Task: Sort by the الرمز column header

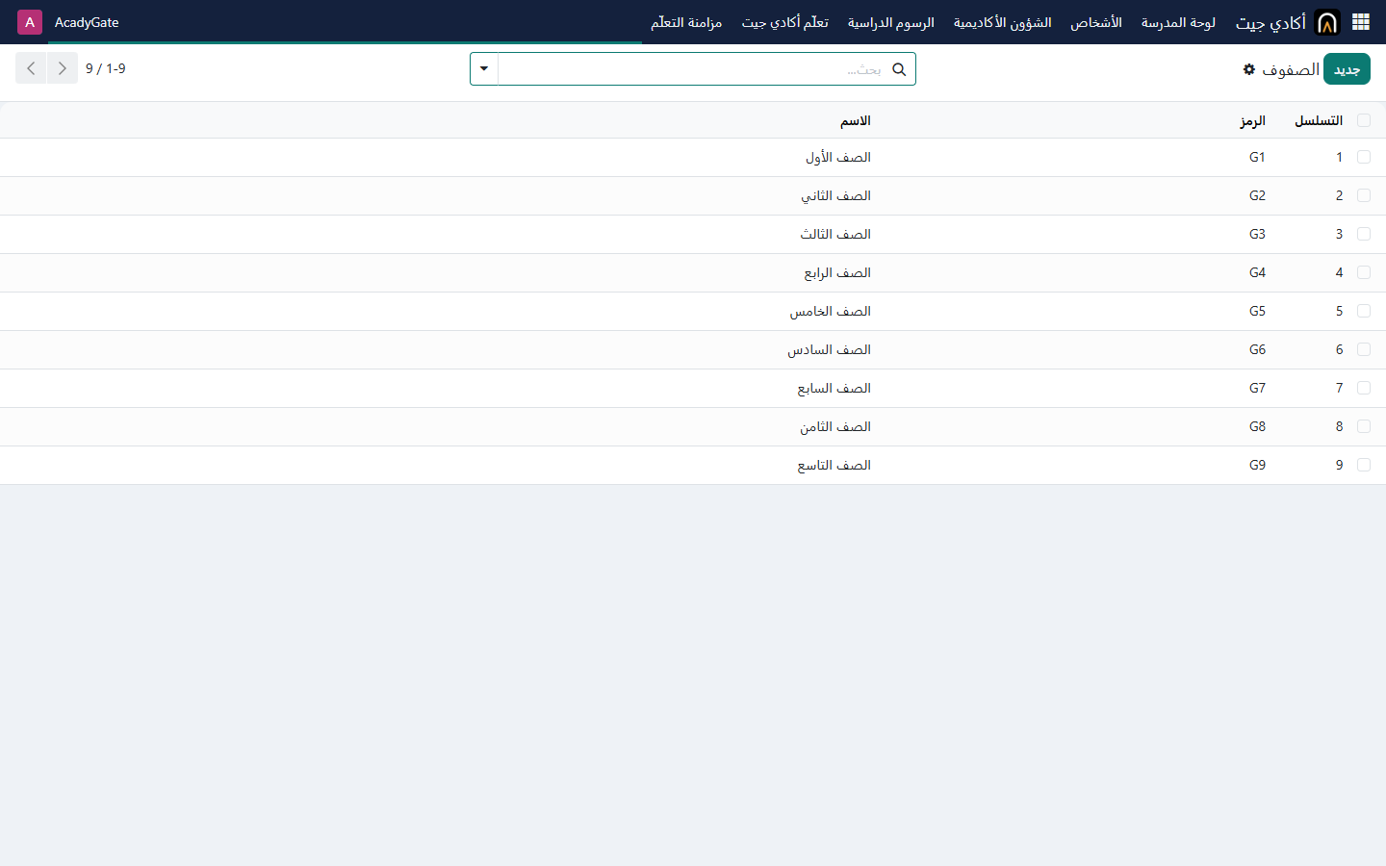Action: pyautogui.click(x=1252, y=120)
